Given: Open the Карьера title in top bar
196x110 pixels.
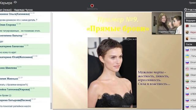Looking at the screenshot, I should click(6, 3).
